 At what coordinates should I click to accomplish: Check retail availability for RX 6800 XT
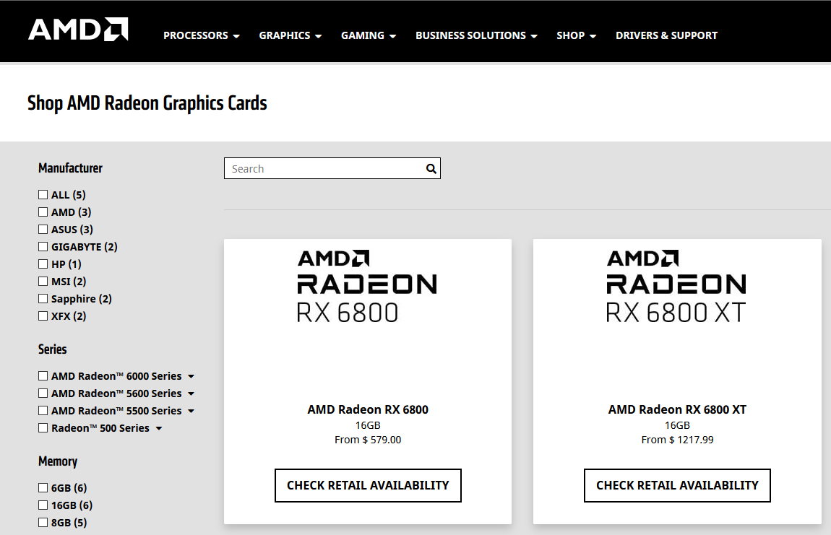(x=677, y=485)
